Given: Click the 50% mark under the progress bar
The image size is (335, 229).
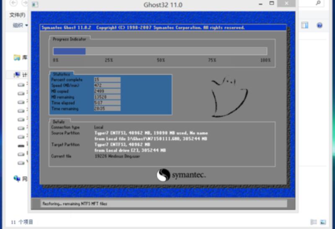Looking at the screenshot, I should (161, 60).
